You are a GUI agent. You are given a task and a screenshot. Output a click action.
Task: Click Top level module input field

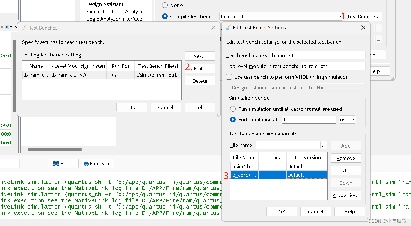click(x=333, y=66)
